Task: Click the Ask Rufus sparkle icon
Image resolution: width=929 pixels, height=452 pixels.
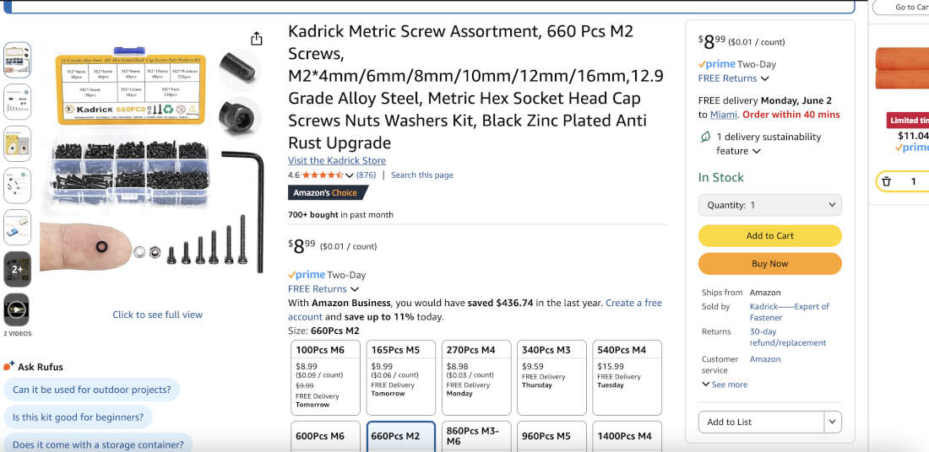Action: click(x=9, y=366)
